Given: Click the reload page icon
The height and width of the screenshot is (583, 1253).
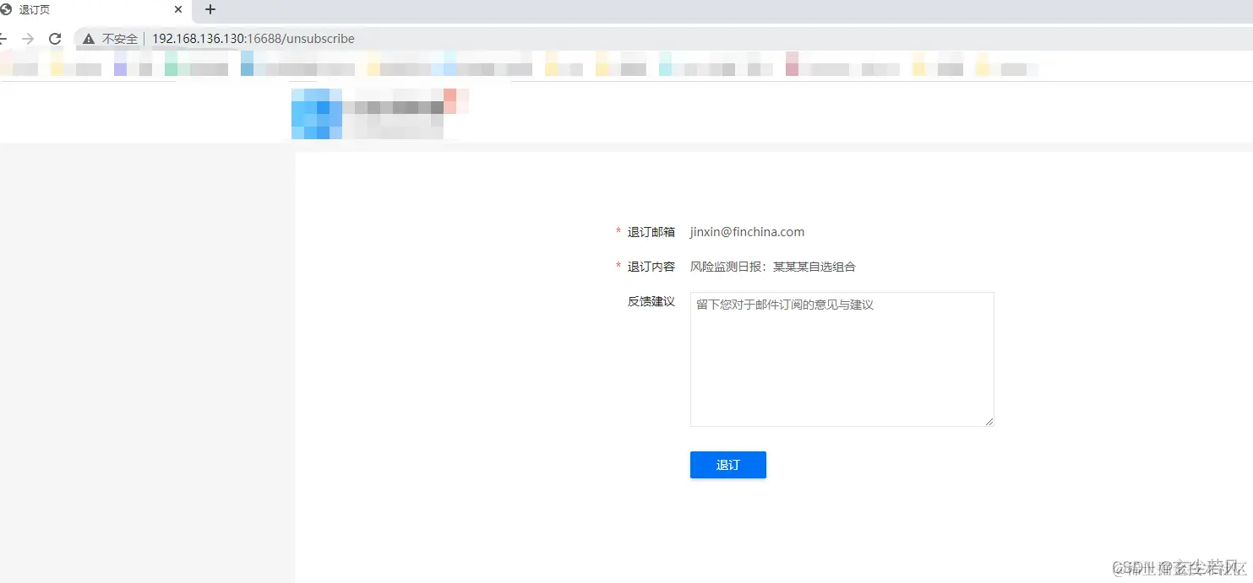Looking at the screenshot, I should pos(55,38).
